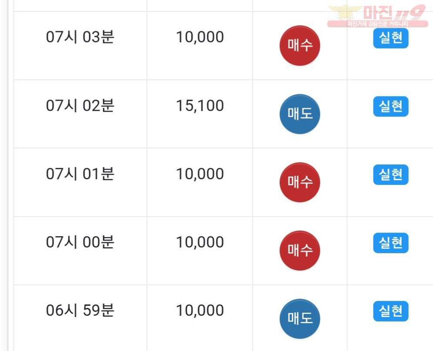
Task: Click the 10,000 amount in 07시 00분 row
Action: coord(200,243)
